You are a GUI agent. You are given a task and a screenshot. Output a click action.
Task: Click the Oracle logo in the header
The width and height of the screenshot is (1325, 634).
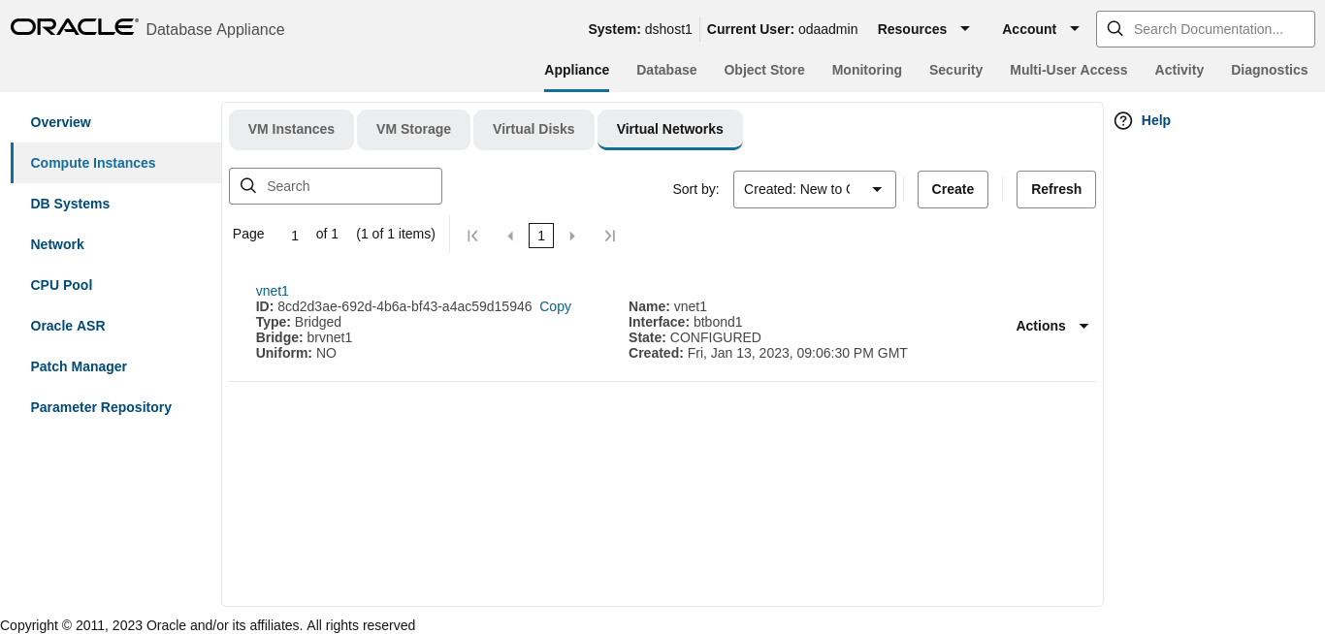point(73,26)
